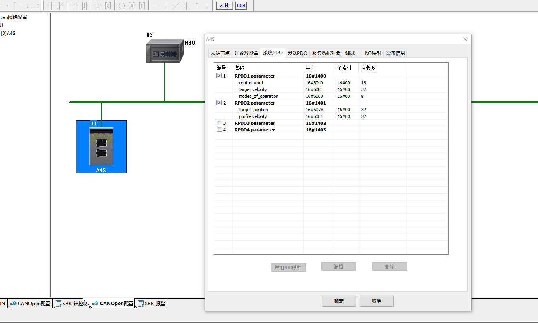Click the 编辑 button
The width and height of the screenshot is (538, 325).
coord(339,267)
